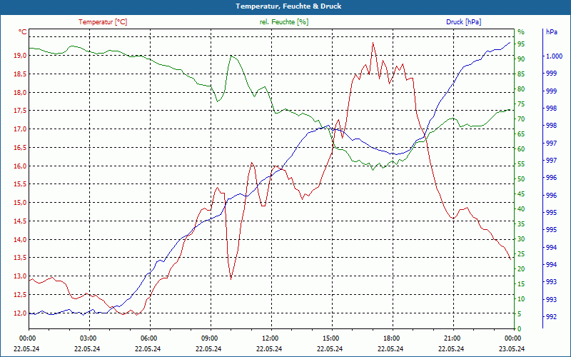The width and height of the screenshot is (571, 357).
Task: Click the green '95' humidity axis tick
Action: [521, 44]
